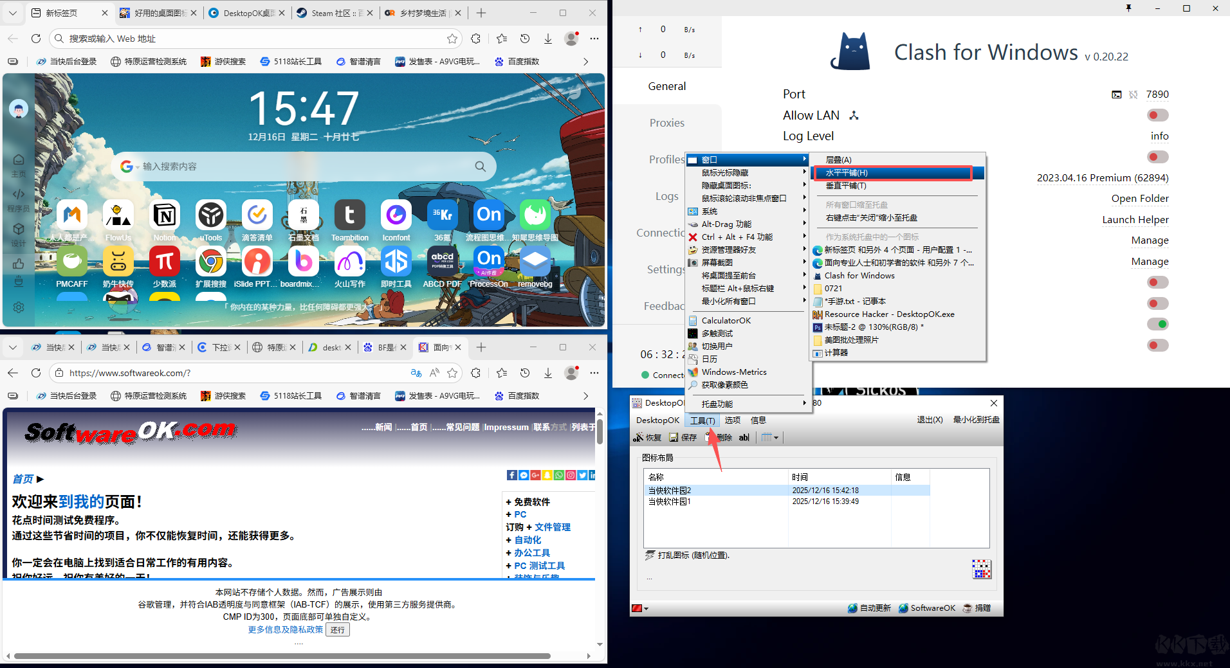Screen dimensions: 1230x668
Task: Click the 自动更新 globe icon in DesktopOK
Action: point(851,608)
